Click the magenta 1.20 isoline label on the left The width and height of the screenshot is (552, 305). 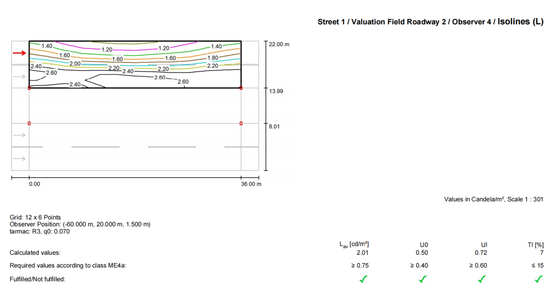(x=107, y=50)
